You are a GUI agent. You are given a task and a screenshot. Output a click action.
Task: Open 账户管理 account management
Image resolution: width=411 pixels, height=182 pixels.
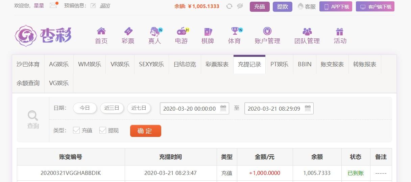click(267, 36)
